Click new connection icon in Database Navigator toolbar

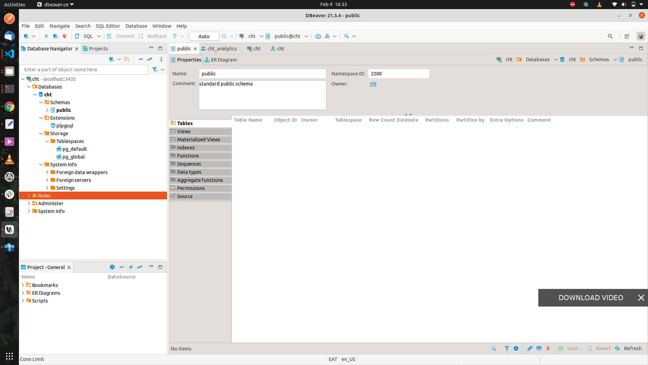coord(111,59)
